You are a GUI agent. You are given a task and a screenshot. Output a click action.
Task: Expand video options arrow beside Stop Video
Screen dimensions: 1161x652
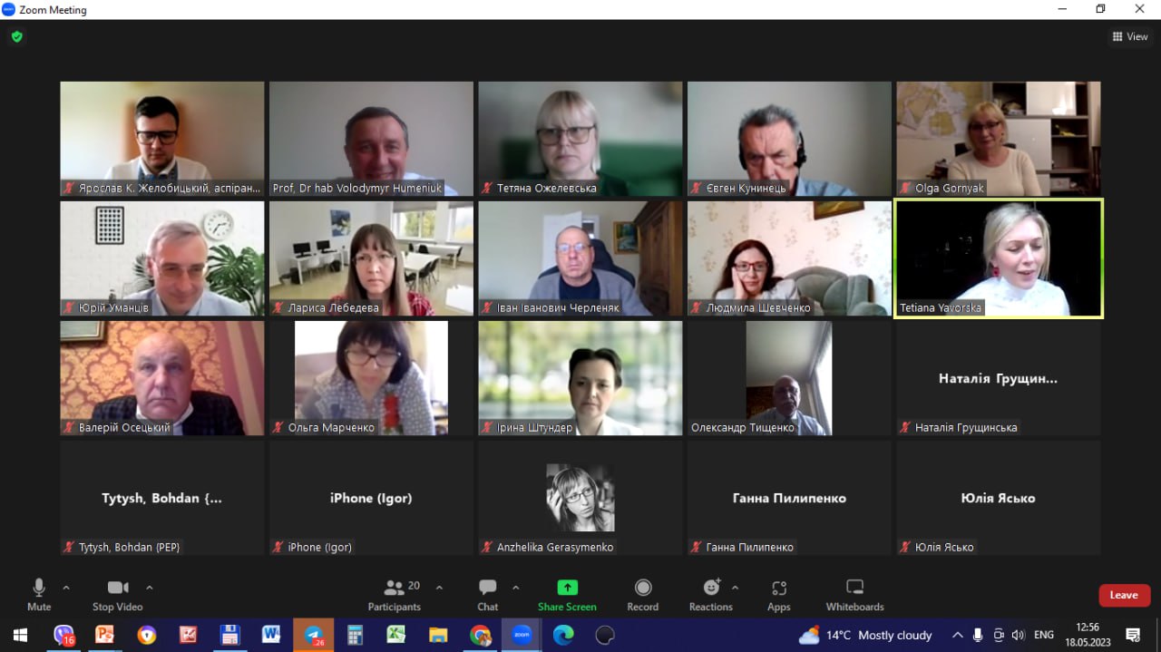tap(150, 588)
